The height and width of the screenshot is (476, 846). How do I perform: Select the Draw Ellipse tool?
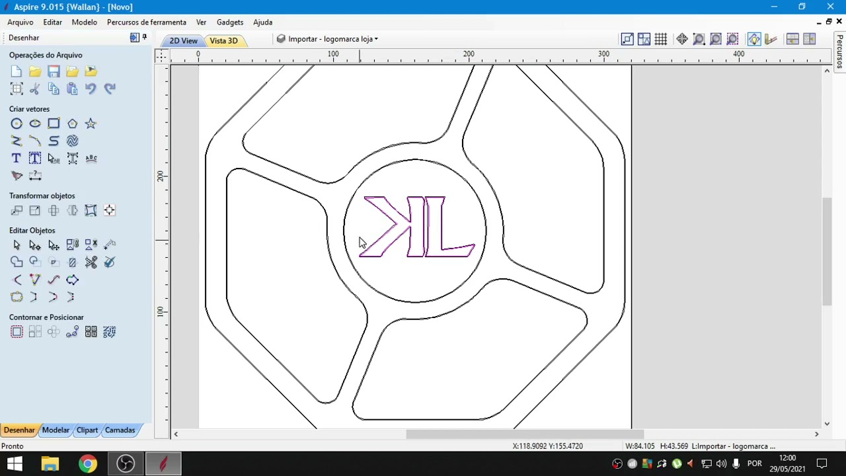35,124
